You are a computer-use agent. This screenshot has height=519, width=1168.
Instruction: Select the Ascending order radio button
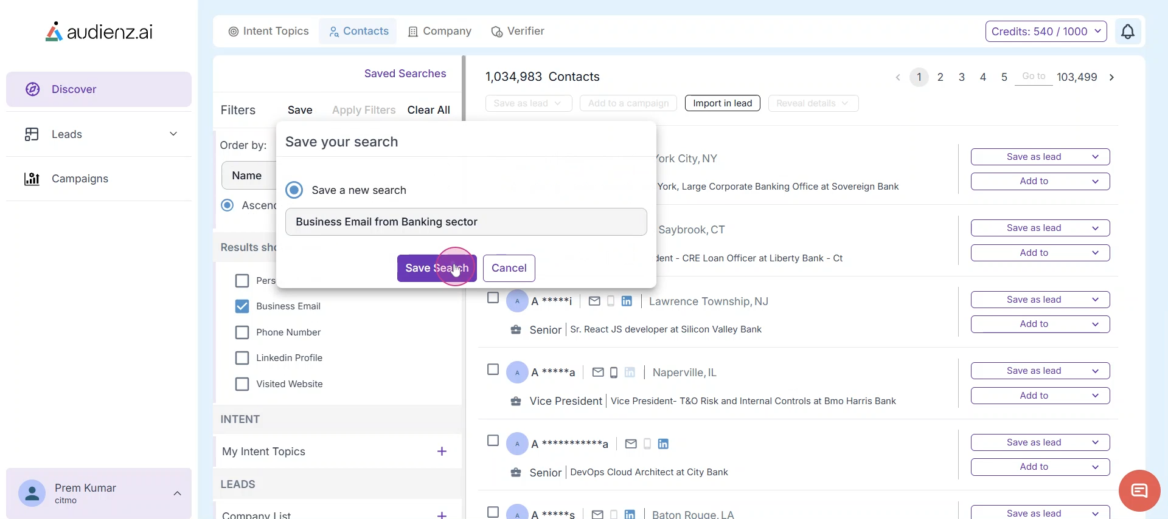click(228, 205)
